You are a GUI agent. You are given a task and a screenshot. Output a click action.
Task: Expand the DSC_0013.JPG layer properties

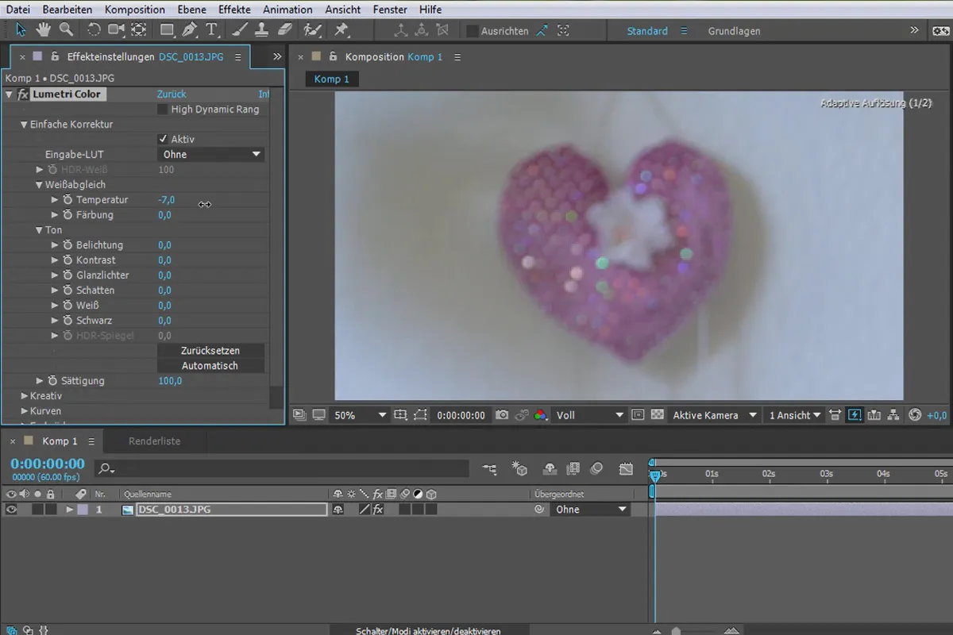(70, 510)
